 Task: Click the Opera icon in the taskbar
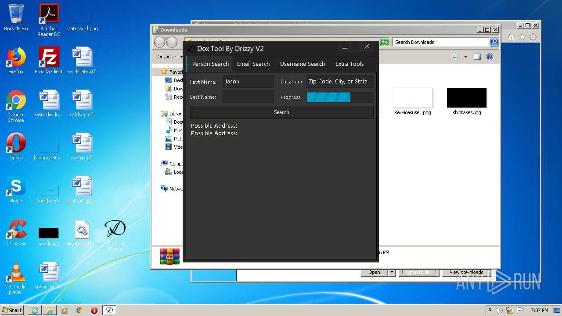pyautogui.click(x=94, y=310)
